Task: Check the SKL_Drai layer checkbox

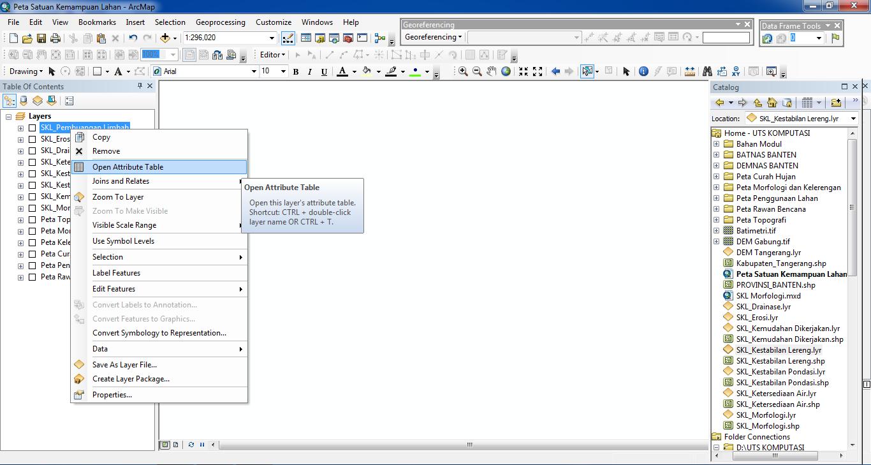Action: click(x=32, y=151)
